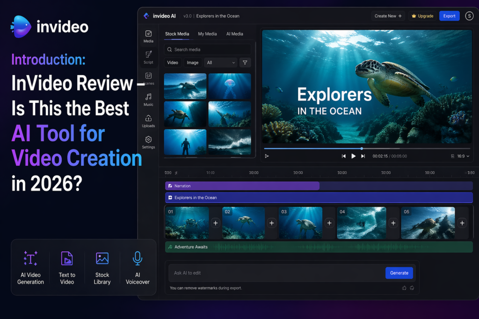Play the video preview

click(x=354, y=156)
